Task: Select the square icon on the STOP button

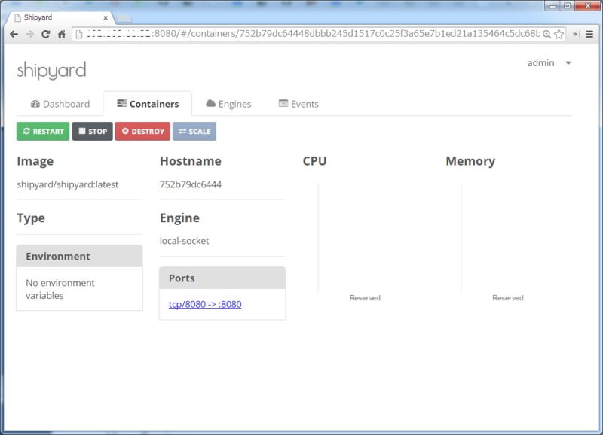Action: click(82, 131)
